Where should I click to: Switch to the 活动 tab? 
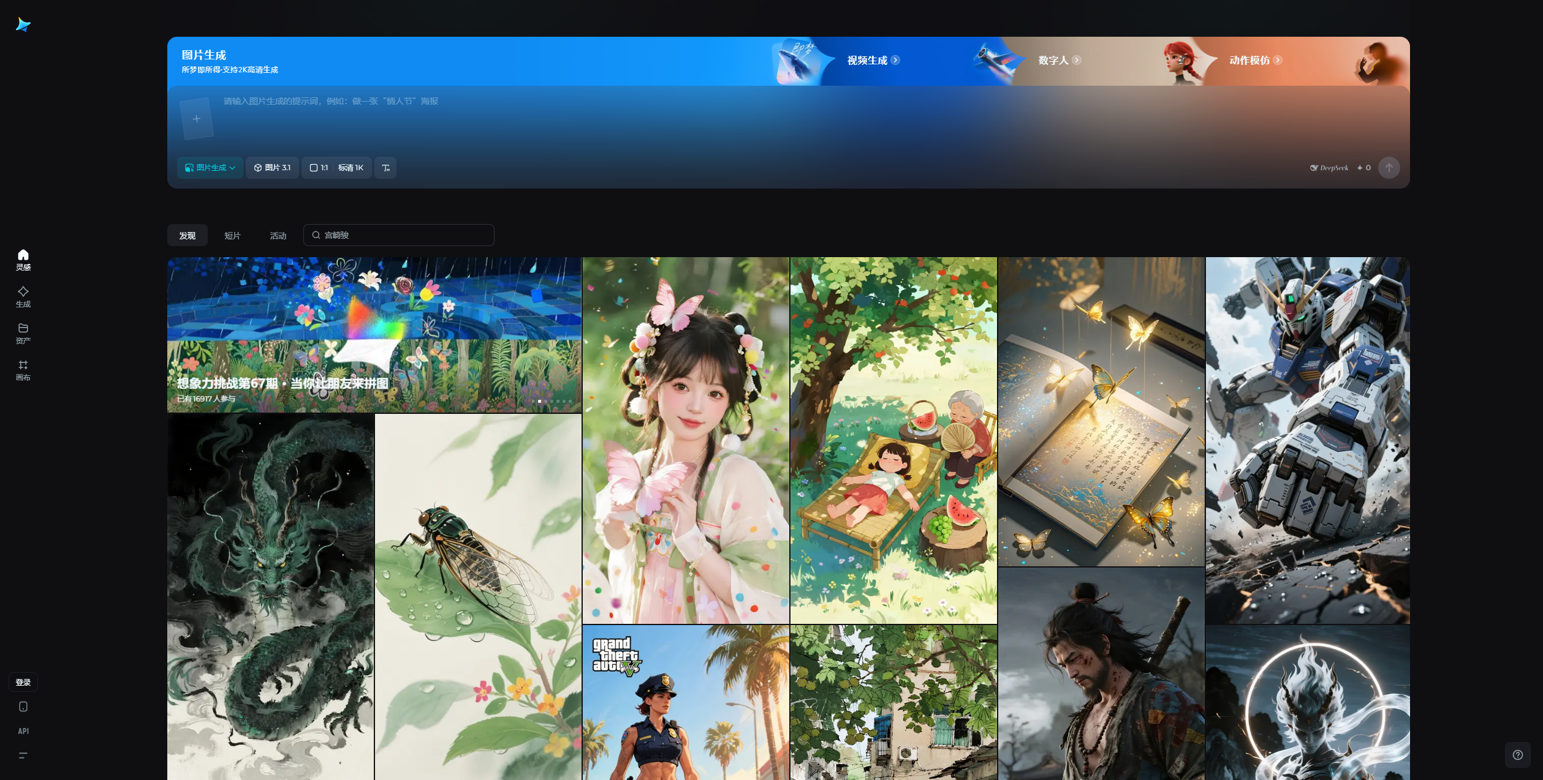pyautogui.click(x=278, y=236)
